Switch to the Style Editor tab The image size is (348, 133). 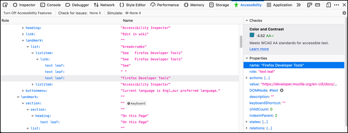[x=132, y=5]
